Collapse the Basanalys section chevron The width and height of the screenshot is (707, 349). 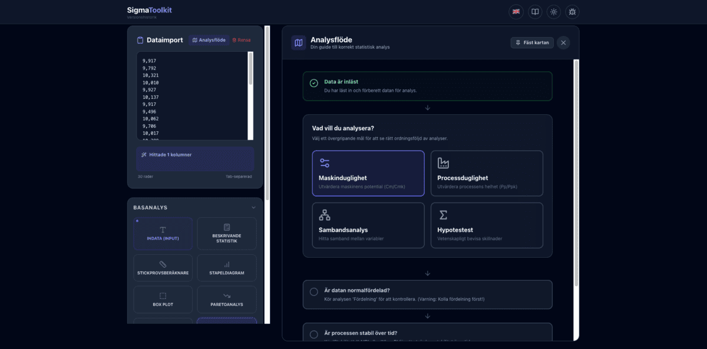(254, 207)
